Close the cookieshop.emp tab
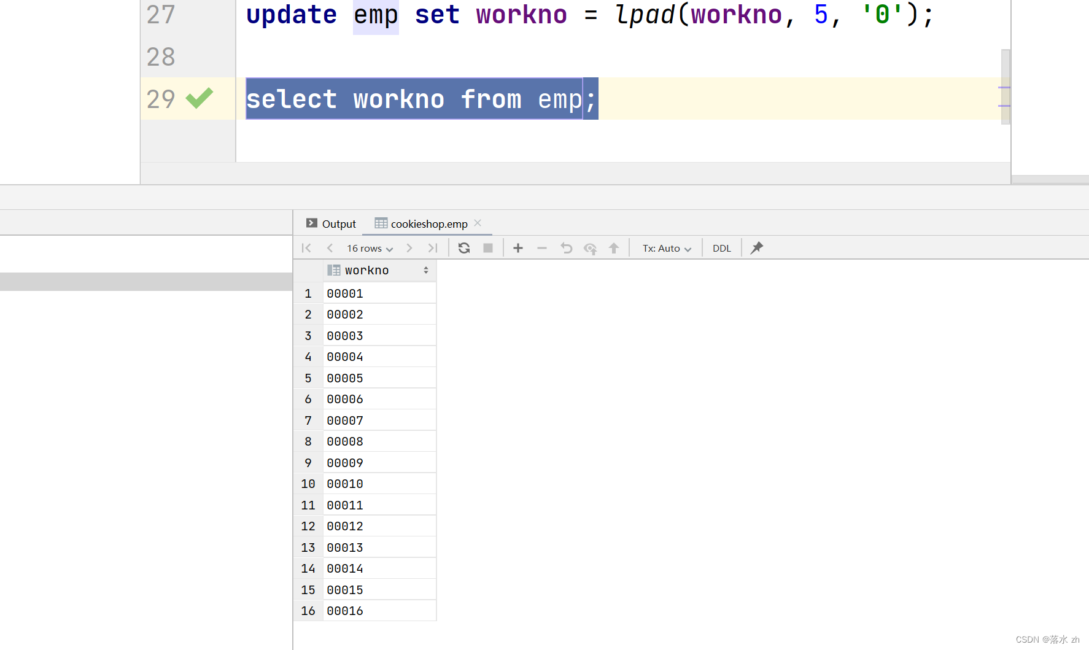 pyautogui.click(x=478, y=223)
